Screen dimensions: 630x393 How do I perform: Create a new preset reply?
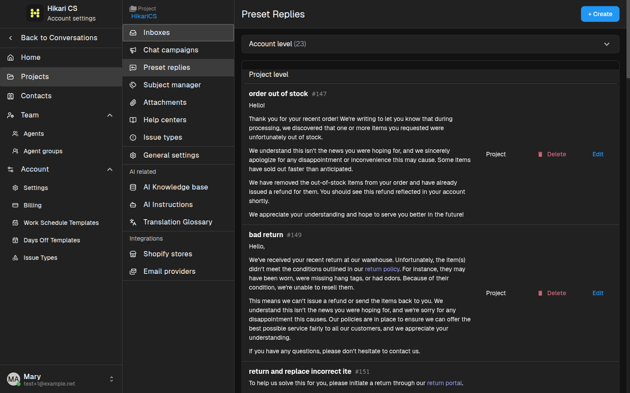pyautogui.click(x=600, y=14)
